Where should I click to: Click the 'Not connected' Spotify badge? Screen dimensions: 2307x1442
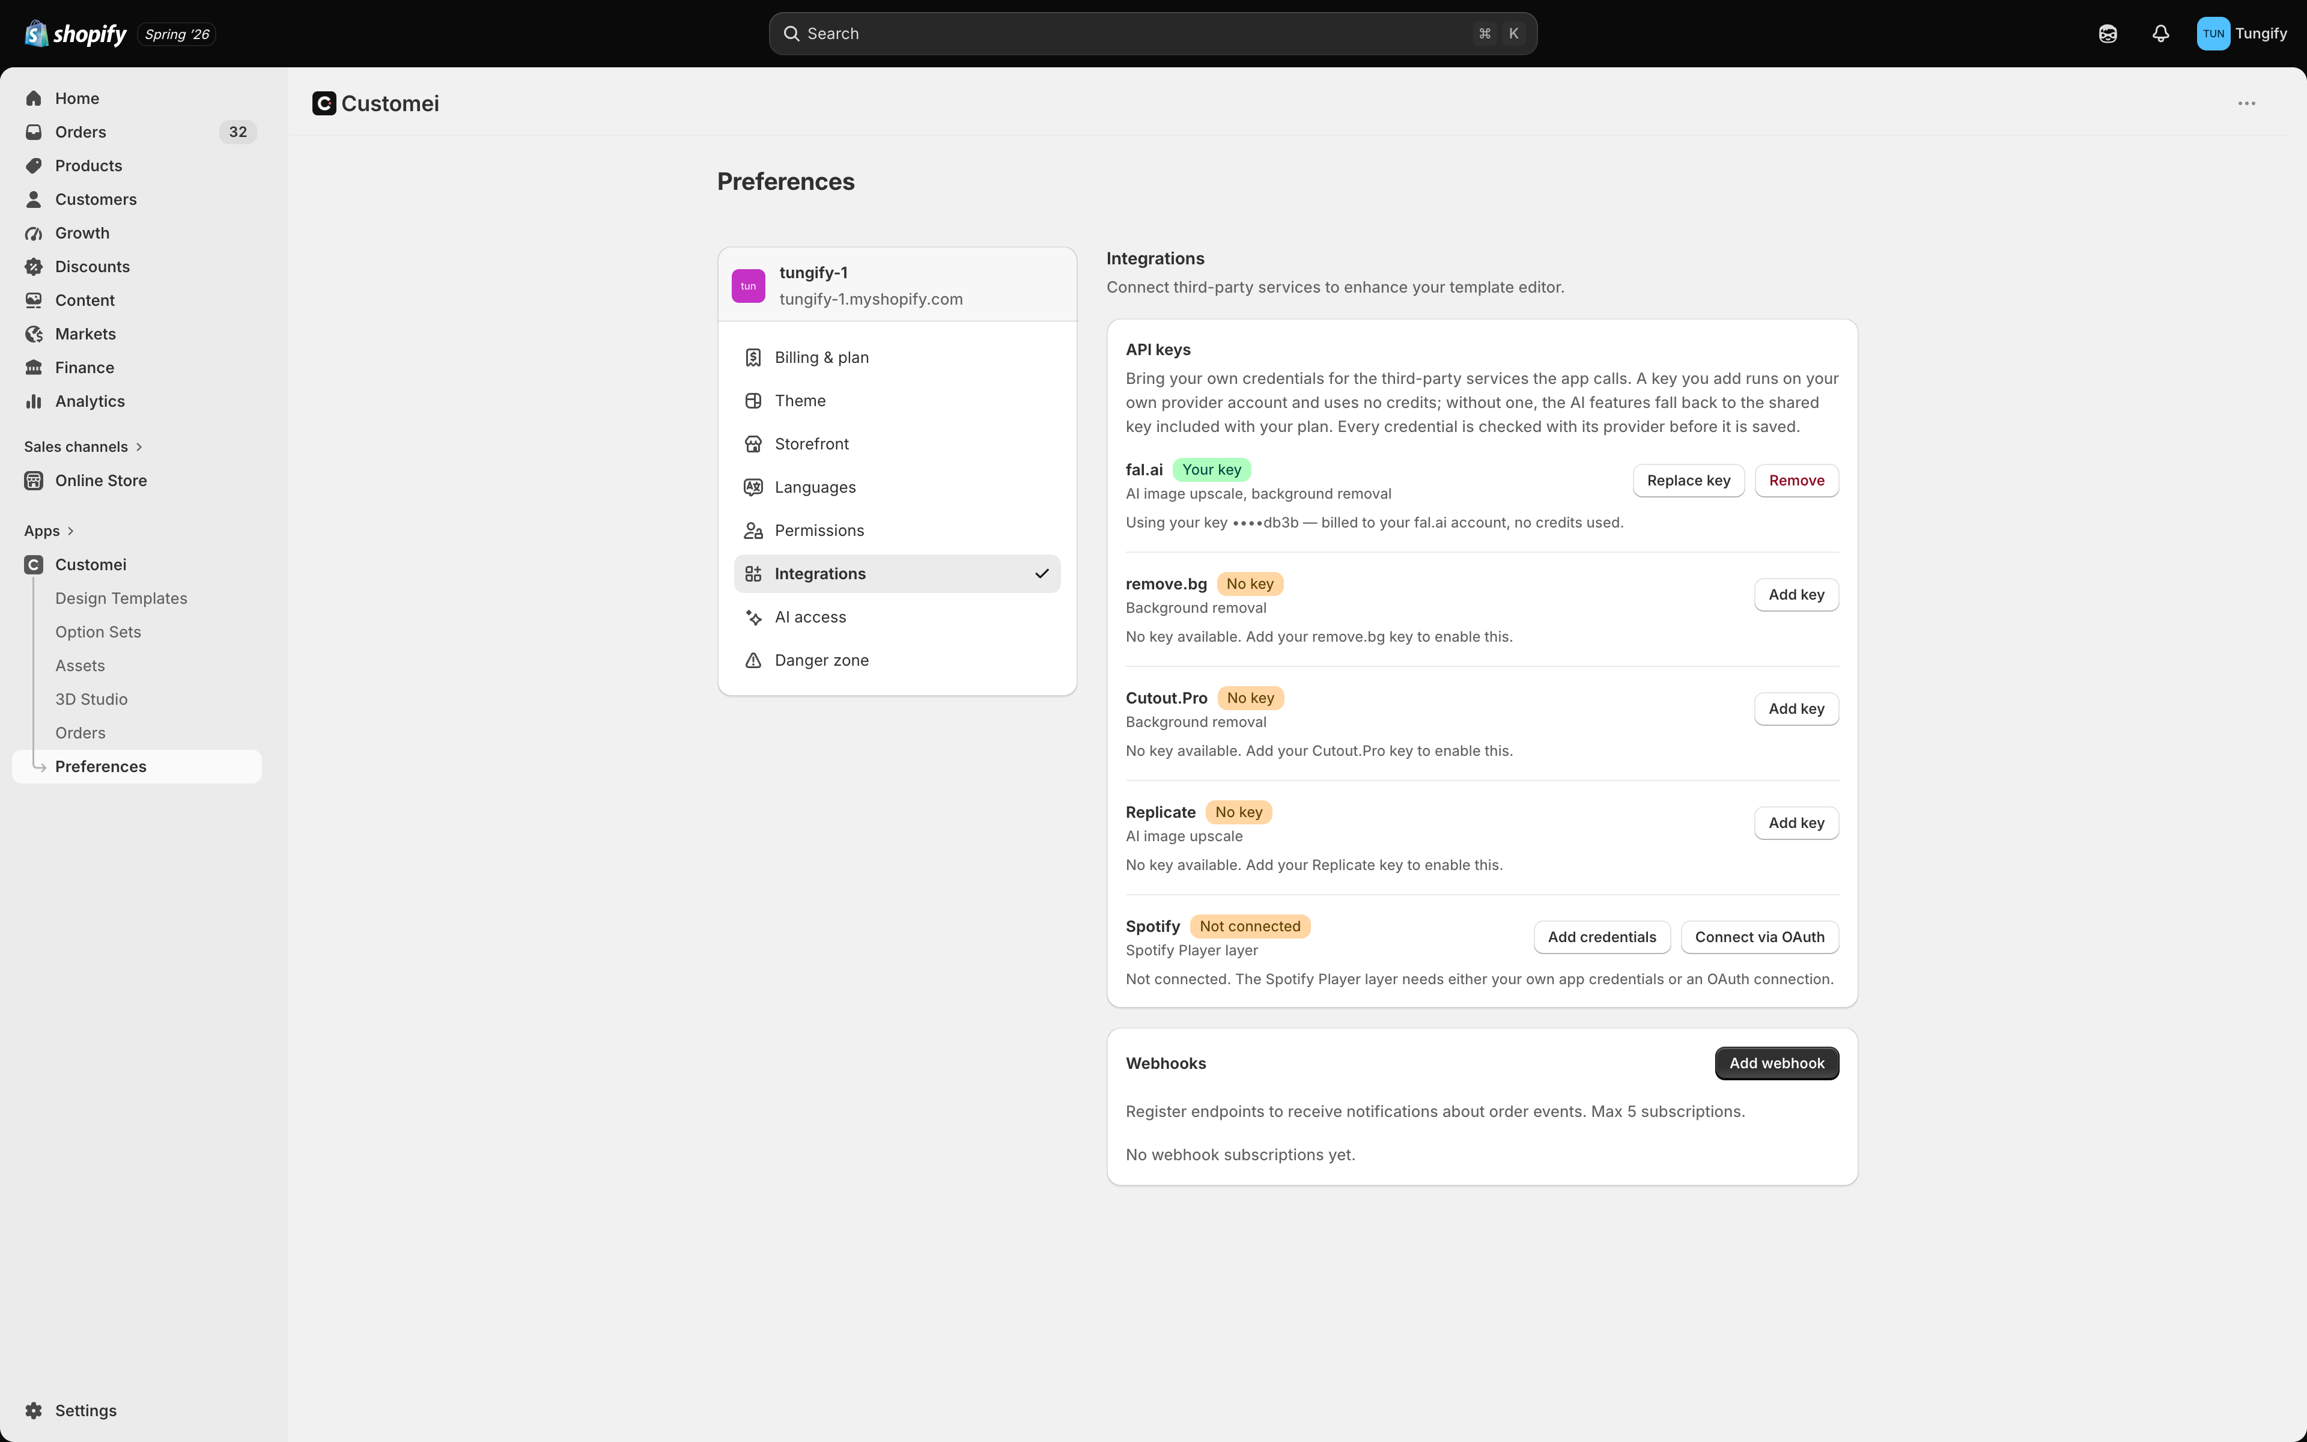coord(1250,926)
